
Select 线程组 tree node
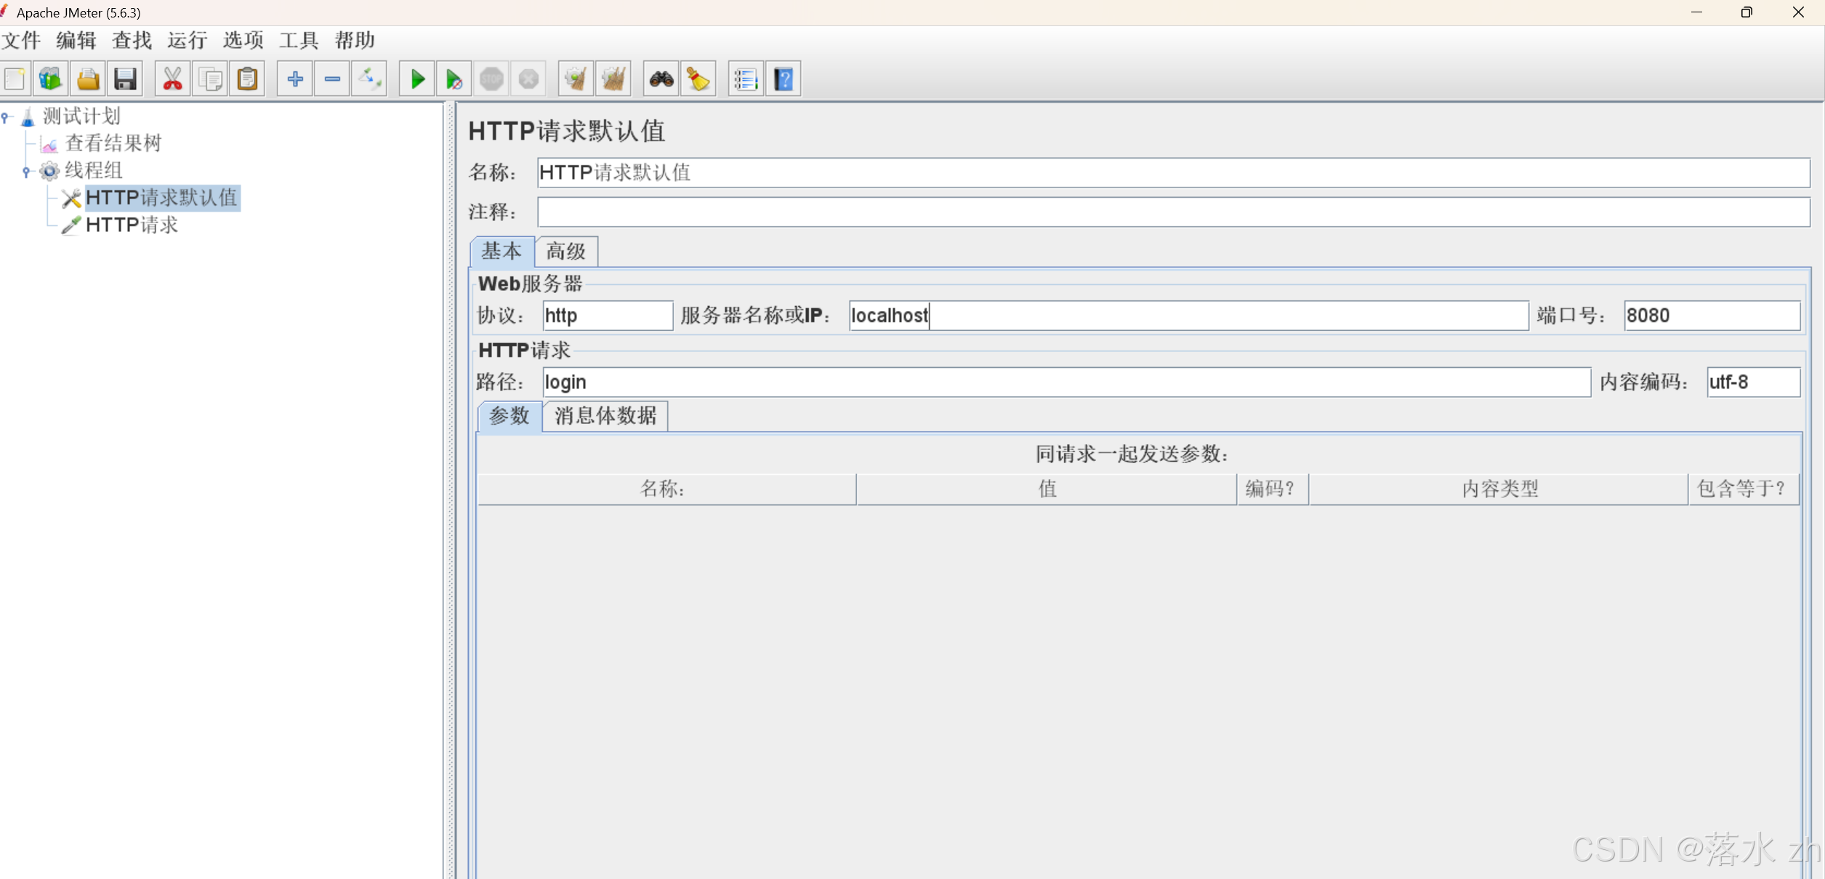(94, 170)
